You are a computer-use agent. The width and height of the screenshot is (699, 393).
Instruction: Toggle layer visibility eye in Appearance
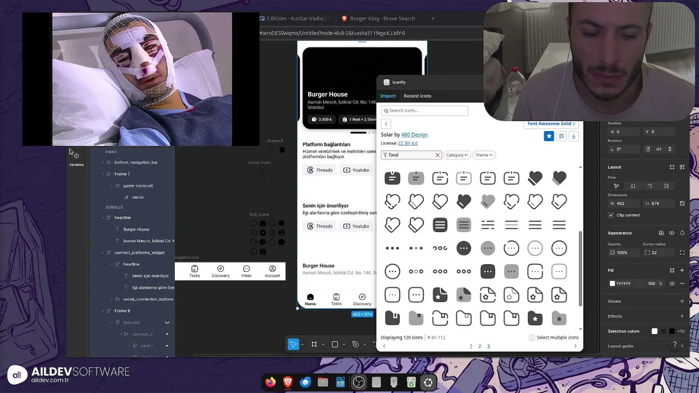[x=672, y=233]
